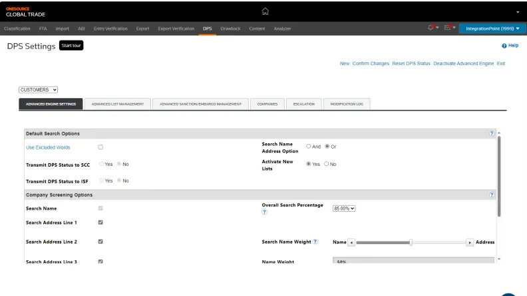Click the Help question mark icon
This screenshot has width=527, height=296.
(x=504, y=46)
